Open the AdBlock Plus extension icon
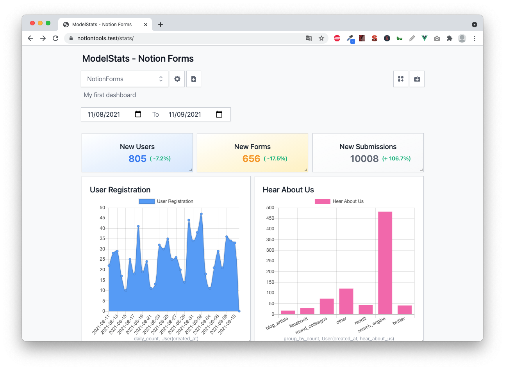This screenshot has width=505, height=370. (337, 38)
